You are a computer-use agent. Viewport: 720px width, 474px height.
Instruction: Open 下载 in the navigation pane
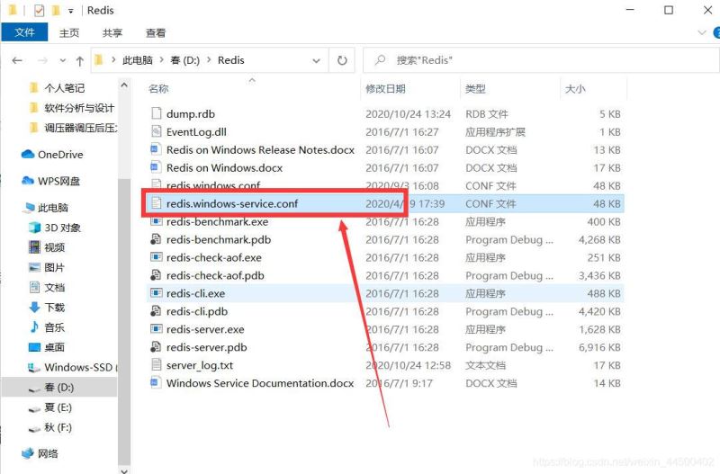[54, 307]
